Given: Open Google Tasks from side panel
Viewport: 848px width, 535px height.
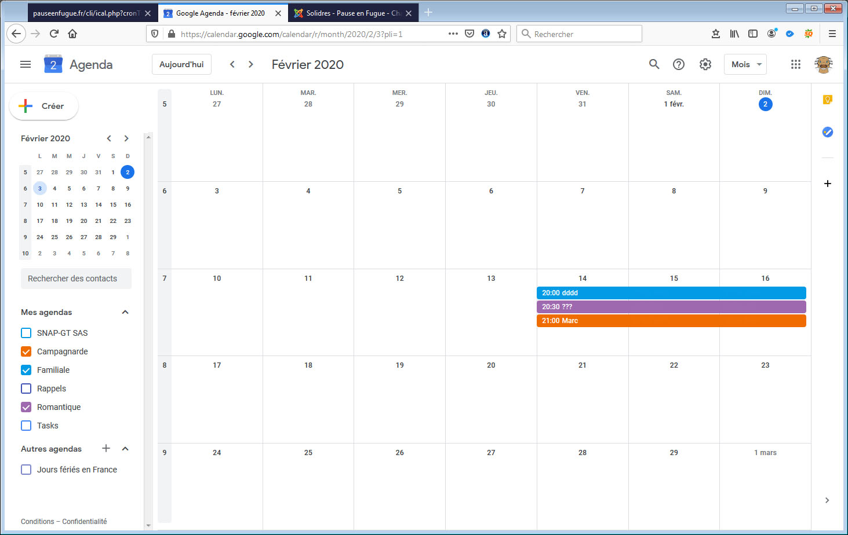Looking at the screenshot, I should point(827,132).
